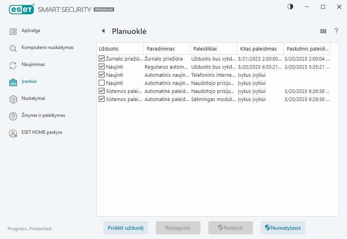Disable the Reguliarus automatinis Naujinti task
The height and width of the screenshot is (239, 347).
101,67
